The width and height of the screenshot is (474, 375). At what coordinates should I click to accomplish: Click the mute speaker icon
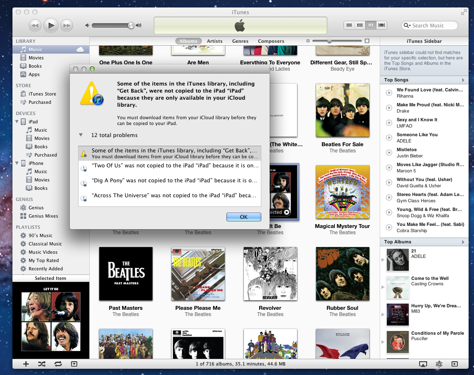[87, 25]
